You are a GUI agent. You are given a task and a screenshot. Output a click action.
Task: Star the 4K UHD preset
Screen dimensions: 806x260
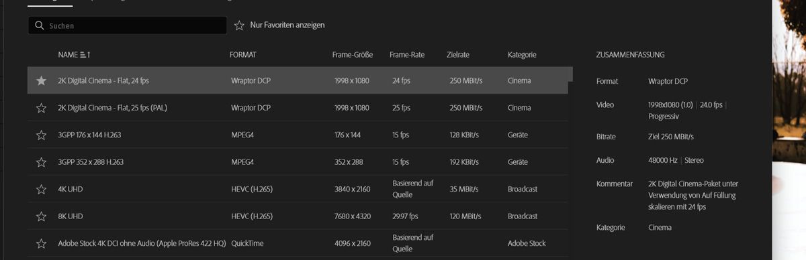pyautogui.click(x=42, y=189)
